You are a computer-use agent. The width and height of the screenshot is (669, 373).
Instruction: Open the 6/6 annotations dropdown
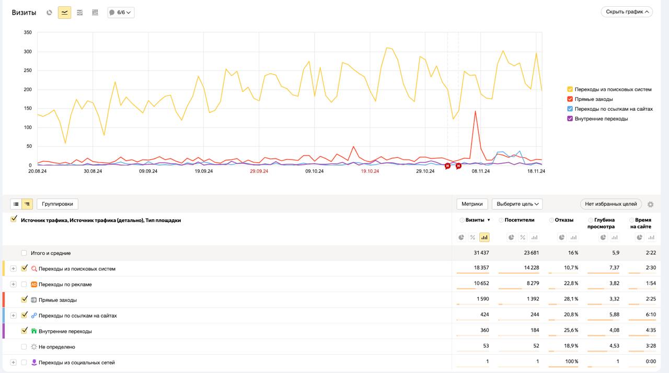click(121, 13)
